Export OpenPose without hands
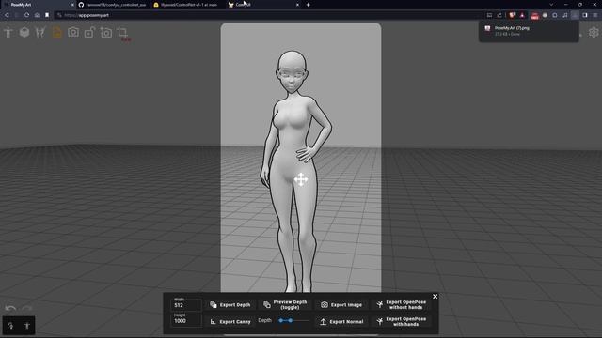The width and height of the screenshot is (602, 338). [x=402, y=304]
